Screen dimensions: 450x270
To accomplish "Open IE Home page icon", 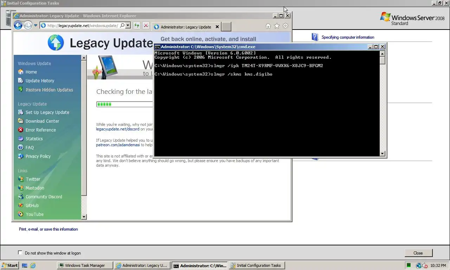I will click(268, 26).
